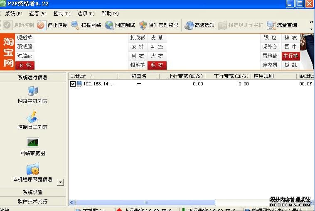
Task: Expand the 系统设置 panel section
Action: pos(33,192)
